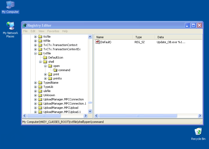The height and width of the screenshot is (149, 209).
Task: Click the Data column header
Action: tap(179, 37)
